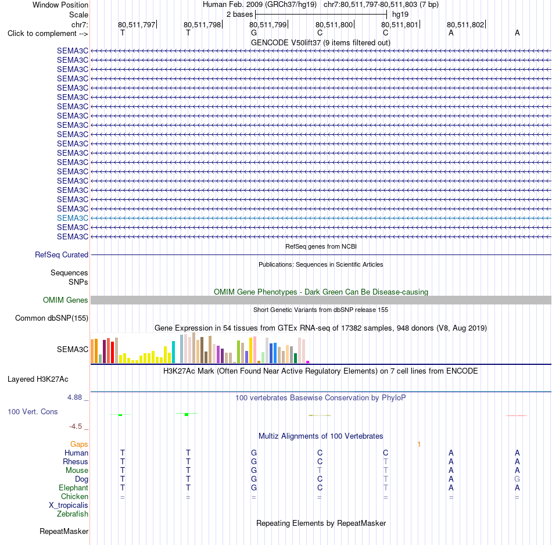Click the RefSeq Curated intron line
This screenshot has height=545, width=552.
click(x=321, y=254)
